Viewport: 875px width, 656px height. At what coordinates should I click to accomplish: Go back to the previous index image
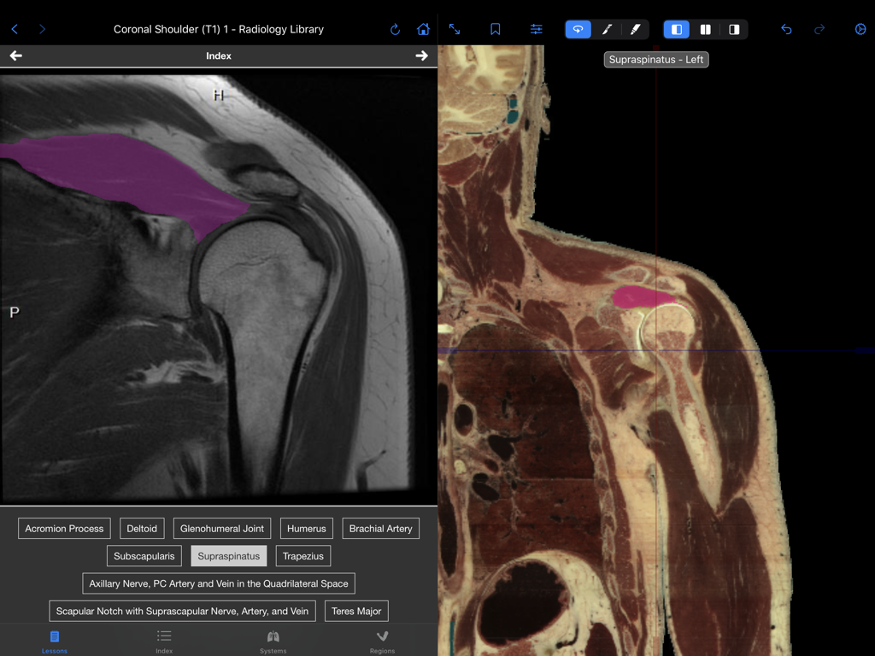click(15, 56)
